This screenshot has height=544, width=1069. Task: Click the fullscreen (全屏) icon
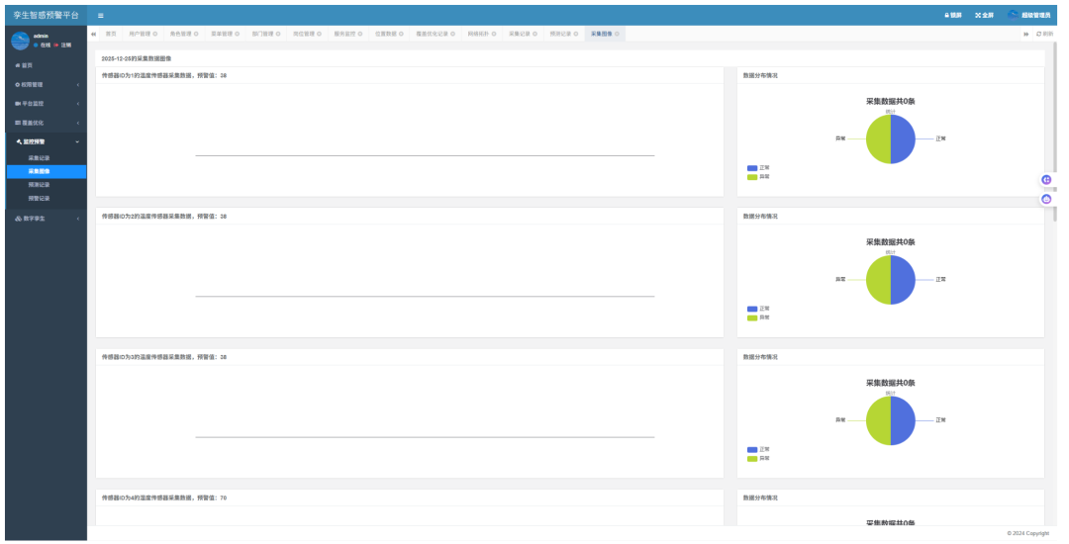click(x=978, y=15)
